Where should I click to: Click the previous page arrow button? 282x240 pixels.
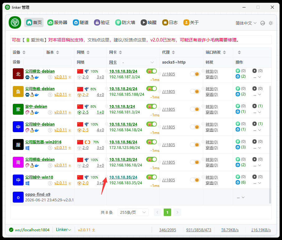click(x=157, y=212)
